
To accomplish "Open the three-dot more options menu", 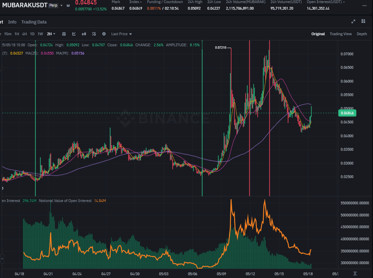I will point(364,6).
